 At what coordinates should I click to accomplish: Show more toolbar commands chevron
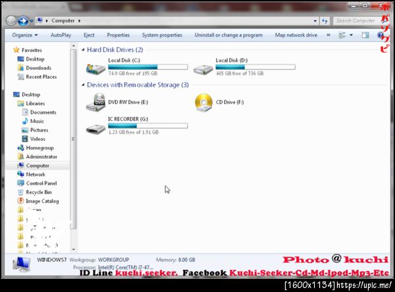tap(329, 35)
